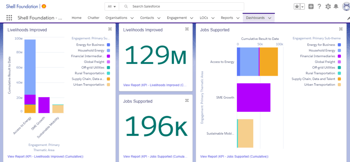The height and width of the screenshot is (162, 350).
Task: Click Household Energy swatch in left legend
Action: tap(108, 50)
